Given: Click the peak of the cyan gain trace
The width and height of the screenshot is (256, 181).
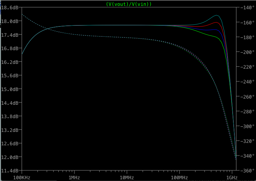Looking at the screenshot, I should [217, 15].
